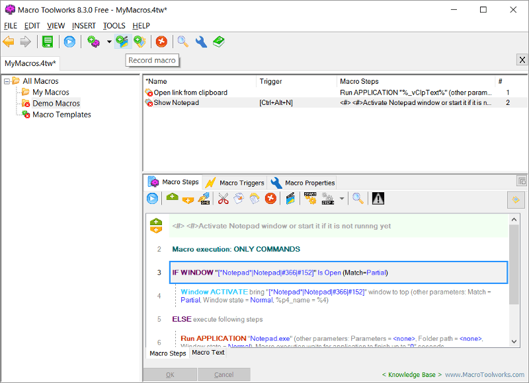This screenshot has height=383, width=529.
Task: Switch to the Macro Steps top tab
Action: click(174, 182)
